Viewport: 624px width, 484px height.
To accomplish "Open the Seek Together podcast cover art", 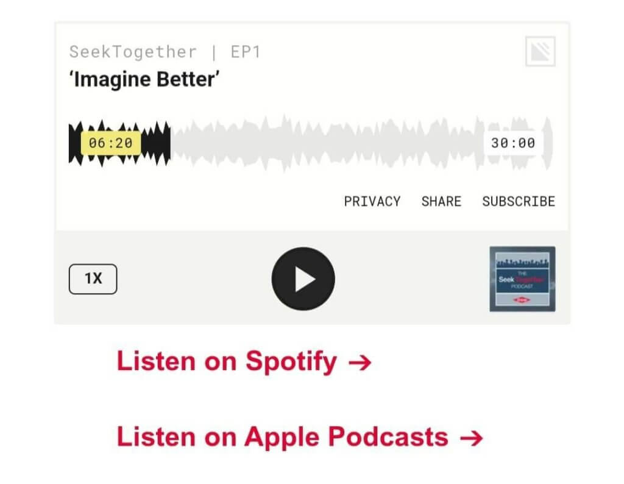I will [x=522, y=279].
